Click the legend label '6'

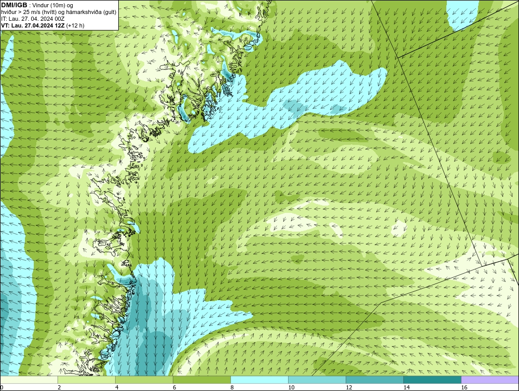pos(174,387)
